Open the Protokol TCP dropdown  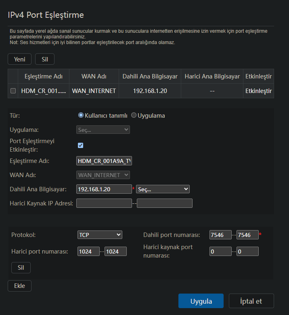point(100,235)
